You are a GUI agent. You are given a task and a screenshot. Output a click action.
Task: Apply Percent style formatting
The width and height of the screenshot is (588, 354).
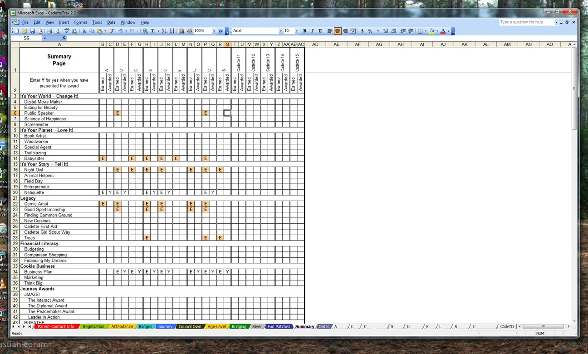click(370, 31)
